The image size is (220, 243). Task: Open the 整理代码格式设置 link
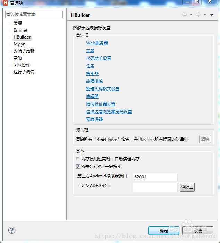coord(103,89)
